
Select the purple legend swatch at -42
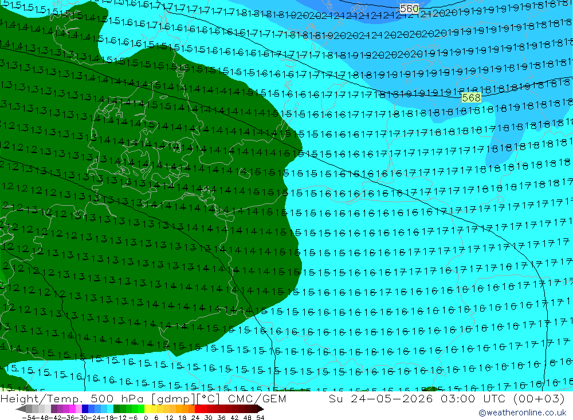(x=54, y=409)
